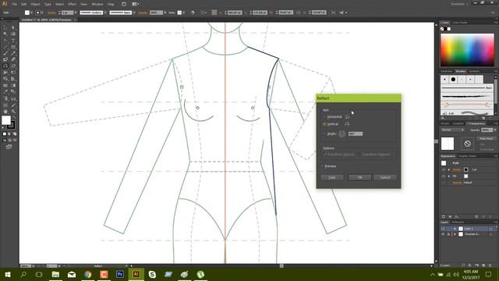Toggle Stroke visibility in Appearance panel

pyautogui.click(x=444, y=170)
